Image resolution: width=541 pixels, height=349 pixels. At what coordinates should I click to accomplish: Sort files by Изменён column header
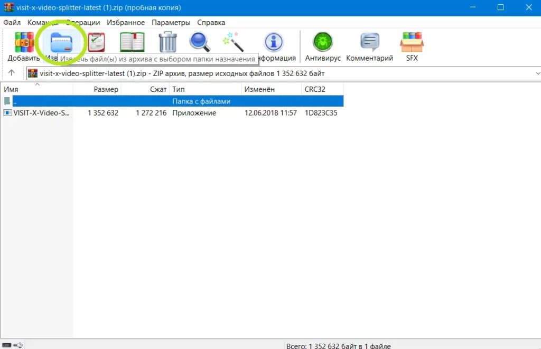coord(272,89)
